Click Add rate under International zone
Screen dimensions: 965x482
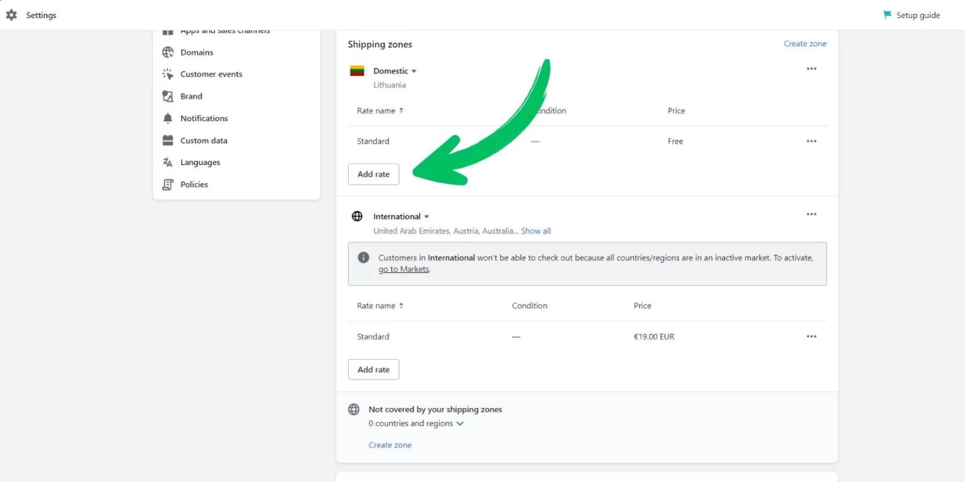click(374, 370)
